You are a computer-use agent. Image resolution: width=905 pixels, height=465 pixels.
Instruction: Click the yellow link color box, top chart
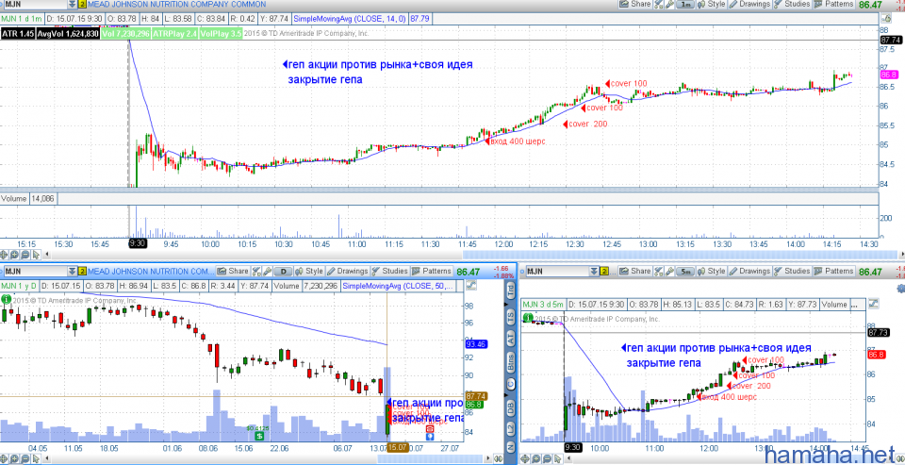click(x=82, y=4)
